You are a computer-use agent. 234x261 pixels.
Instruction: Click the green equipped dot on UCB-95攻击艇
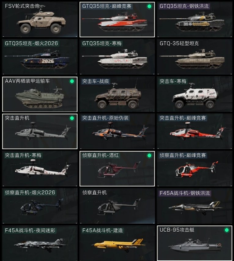227,230
